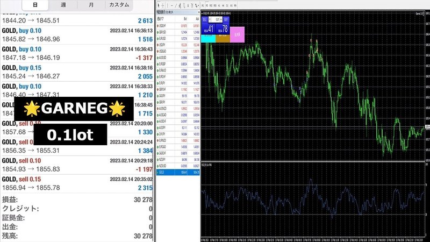Pick the horizontal line drawing tool
The width and height of the screenshot is (430, 242).
click(x=171, y=5)
